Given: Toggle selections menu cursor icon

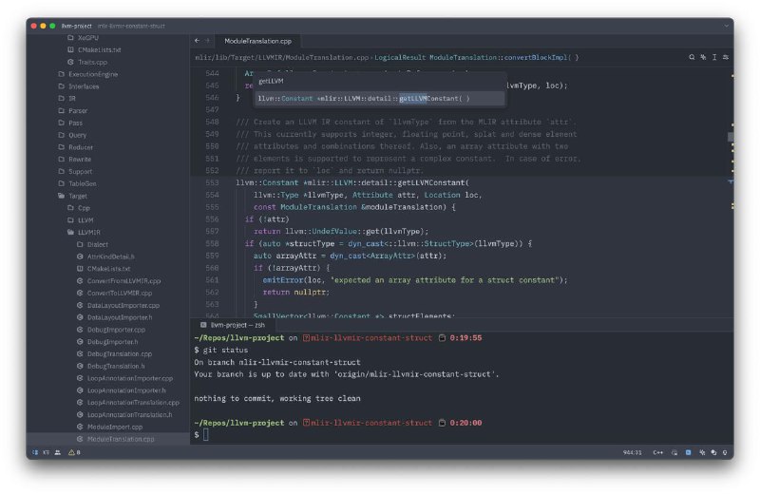Looking at the screenshot, I should click(x=714, y=57).
